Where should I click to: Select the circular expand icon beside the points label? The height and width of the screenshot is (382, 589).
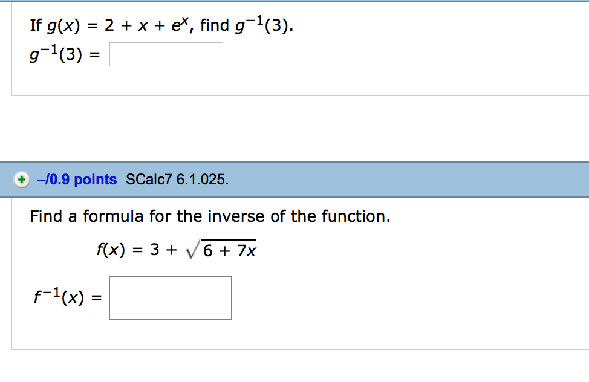click(22, 180)
